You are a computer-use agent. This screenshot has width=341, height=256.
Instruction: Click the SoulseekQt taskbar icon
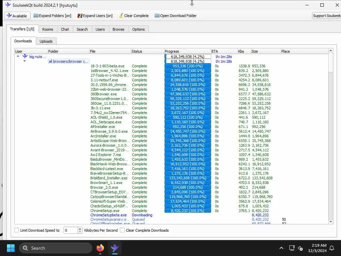click(115, 248)
